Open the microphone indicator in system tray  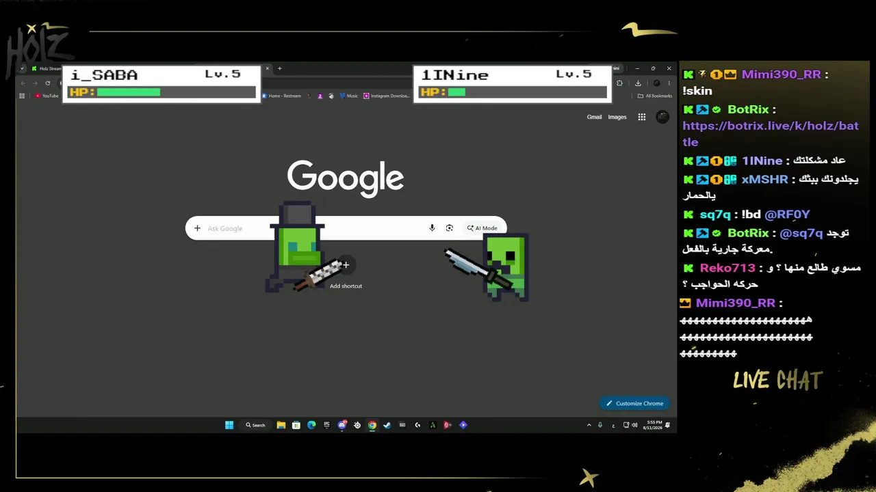pyautogui.click(x=600, y=425)
